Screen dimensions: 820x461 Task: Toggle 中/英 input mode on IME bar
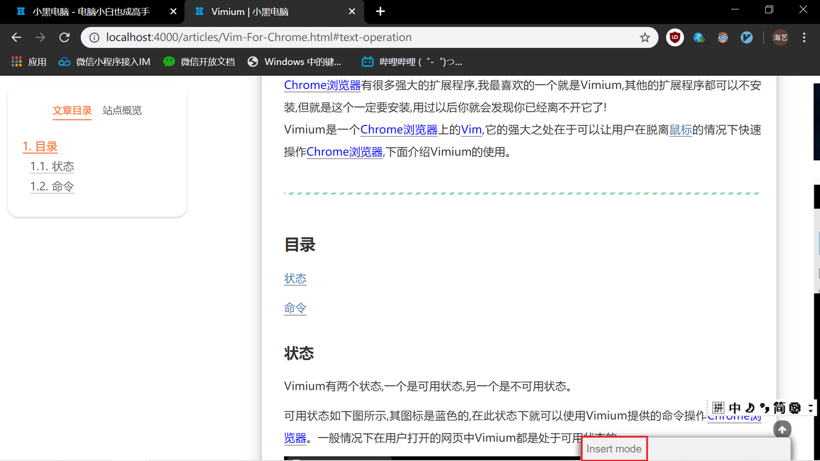click(735, 407)
